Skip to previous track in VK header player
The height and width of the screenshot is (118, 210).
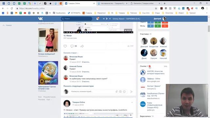pos(104,19)
